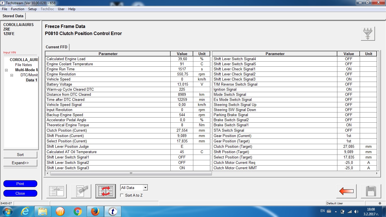Click the filter funnel icon at top right

pos(368,34)
